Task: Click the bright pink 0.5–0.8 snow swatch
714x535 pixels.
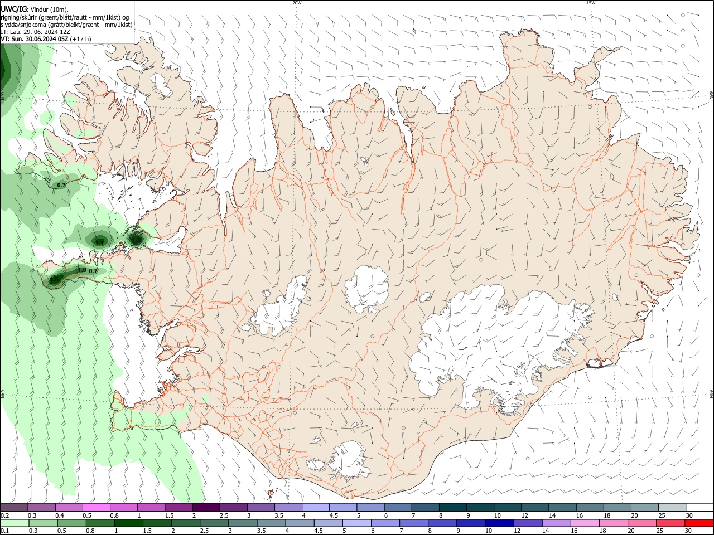Action: point(97,508)
